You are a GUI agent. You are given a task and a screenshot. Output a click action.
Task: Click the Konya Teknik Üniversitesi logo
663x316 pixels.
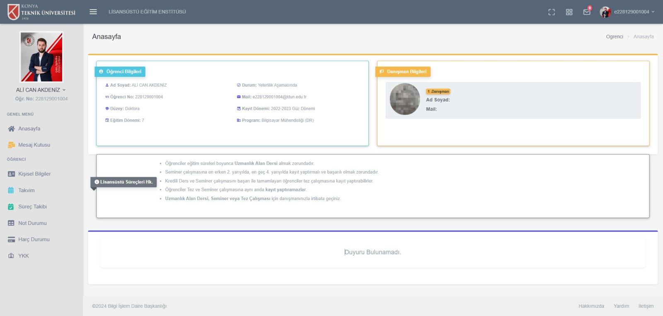coord(41,12)
